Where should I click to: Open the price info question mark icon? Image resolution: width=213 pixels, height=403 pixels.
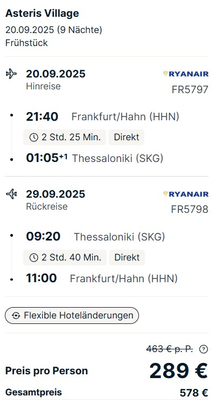point(203,349)
